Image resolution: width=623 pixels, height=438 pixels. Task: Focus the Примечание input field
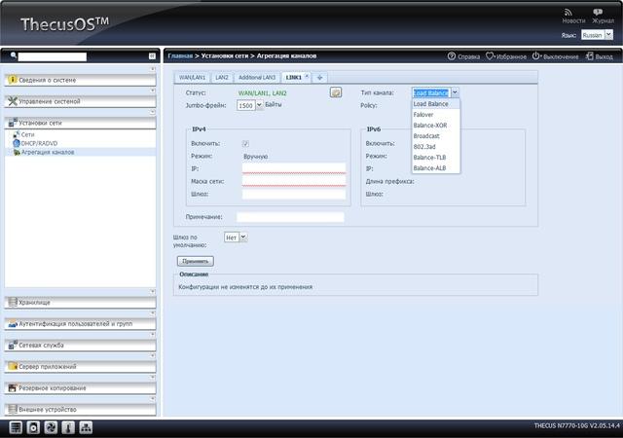tap(290, 217)
